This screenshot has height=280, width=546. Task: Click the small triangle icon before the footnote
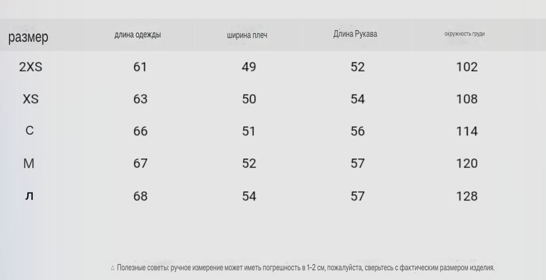point(113,268)
